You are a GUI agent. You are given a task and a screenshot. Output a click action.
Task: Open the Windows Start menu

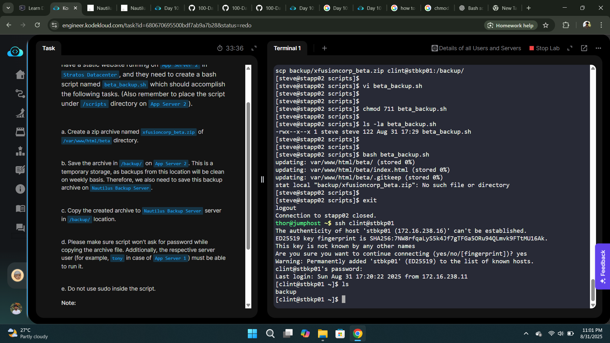252,333
